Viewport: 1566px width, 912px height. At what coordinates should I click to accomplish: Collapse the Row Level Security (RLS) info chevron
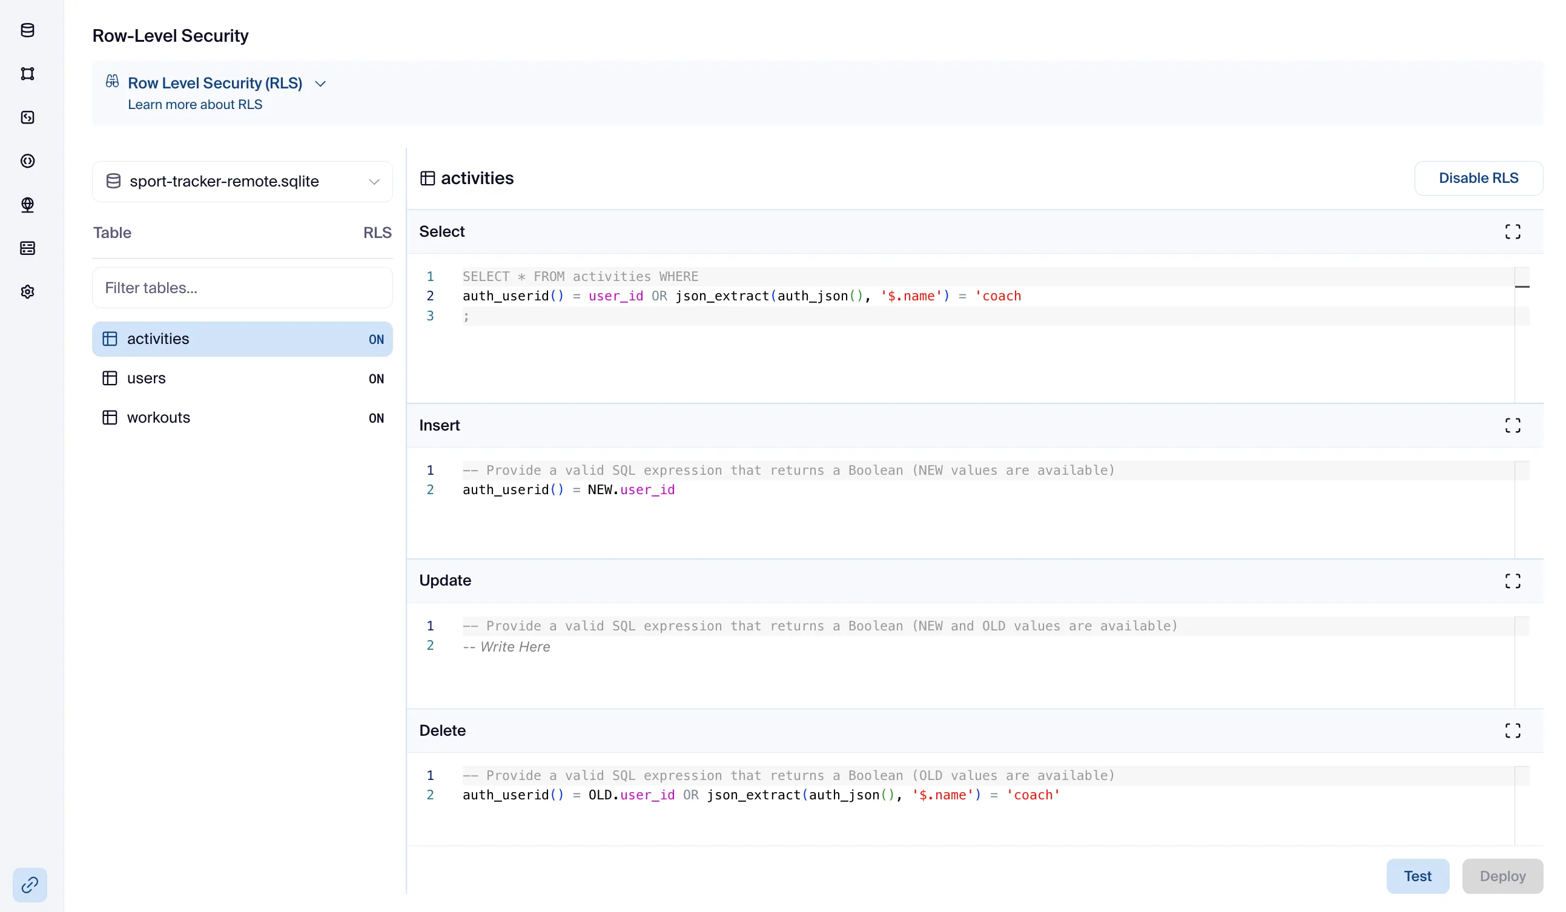point(321,83)
